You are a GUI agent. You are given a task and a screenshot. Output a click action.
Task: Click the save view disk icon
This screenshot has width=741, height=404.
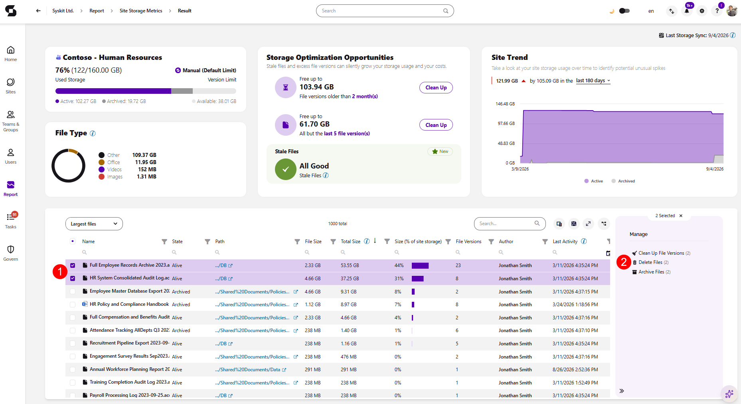[574, 224]
